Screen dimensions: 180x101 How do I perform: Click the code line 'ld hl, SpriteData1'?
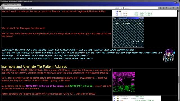[x=122, y=97]
